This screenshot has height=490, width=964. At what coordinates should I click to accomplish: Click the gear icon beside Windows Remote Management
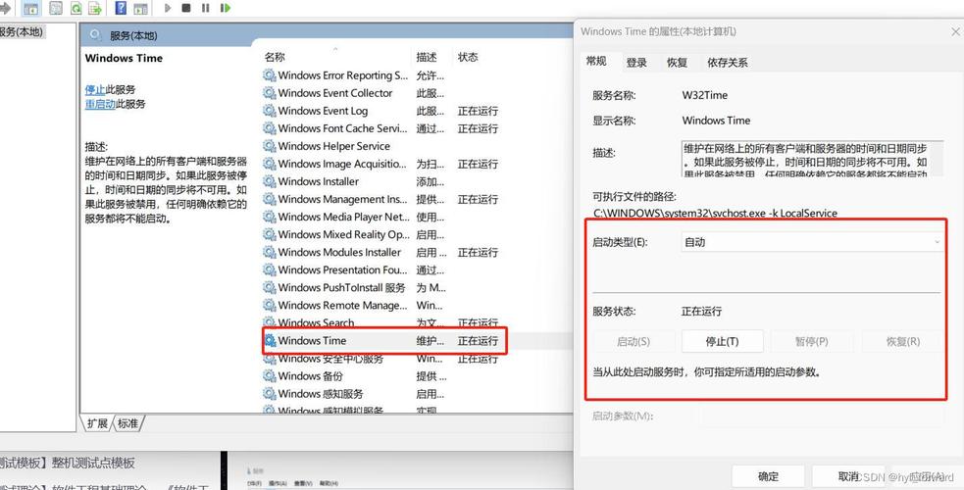tap(270, 305)
